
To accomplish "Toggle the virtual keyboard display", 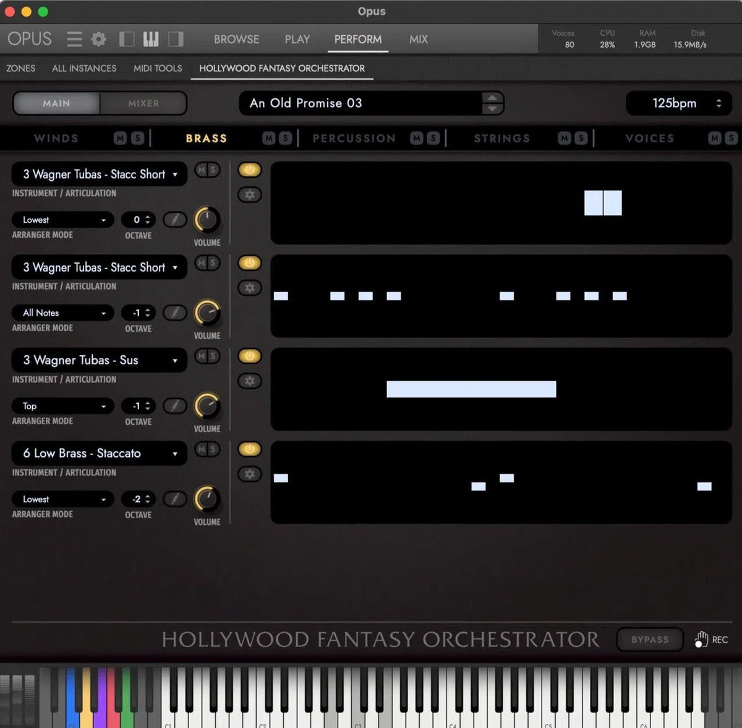I will tap(150, 38).
